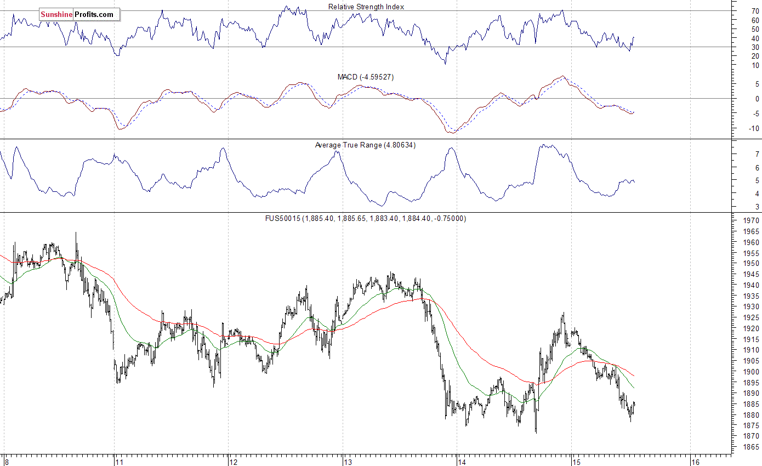This screenshot has width=762, height=466.
Task: Click date label 12 on time axis
Action: [234, 462]
